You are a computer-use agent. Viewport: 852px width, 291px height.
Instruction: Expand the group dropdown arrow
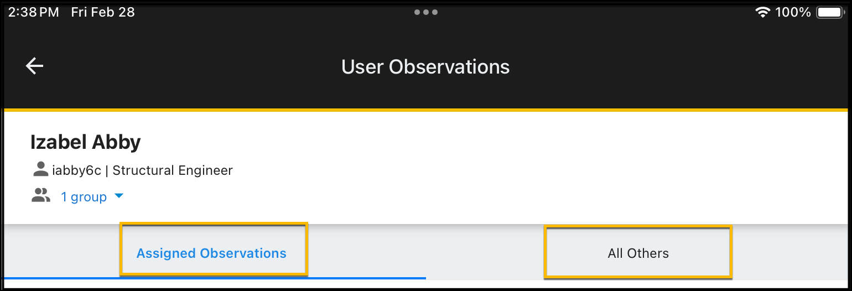pos(118,196)
